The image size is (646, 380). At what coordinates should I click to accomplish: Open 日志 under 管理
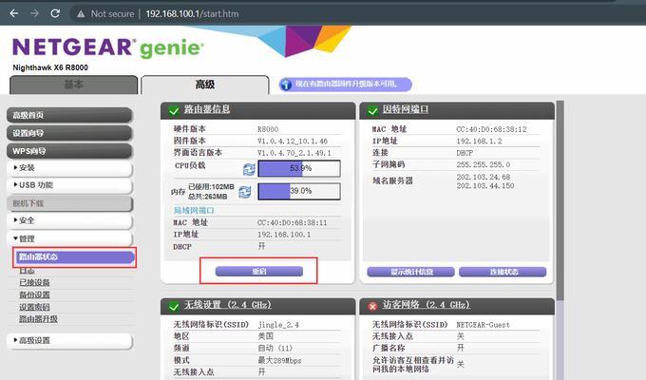tap(27, 271)
